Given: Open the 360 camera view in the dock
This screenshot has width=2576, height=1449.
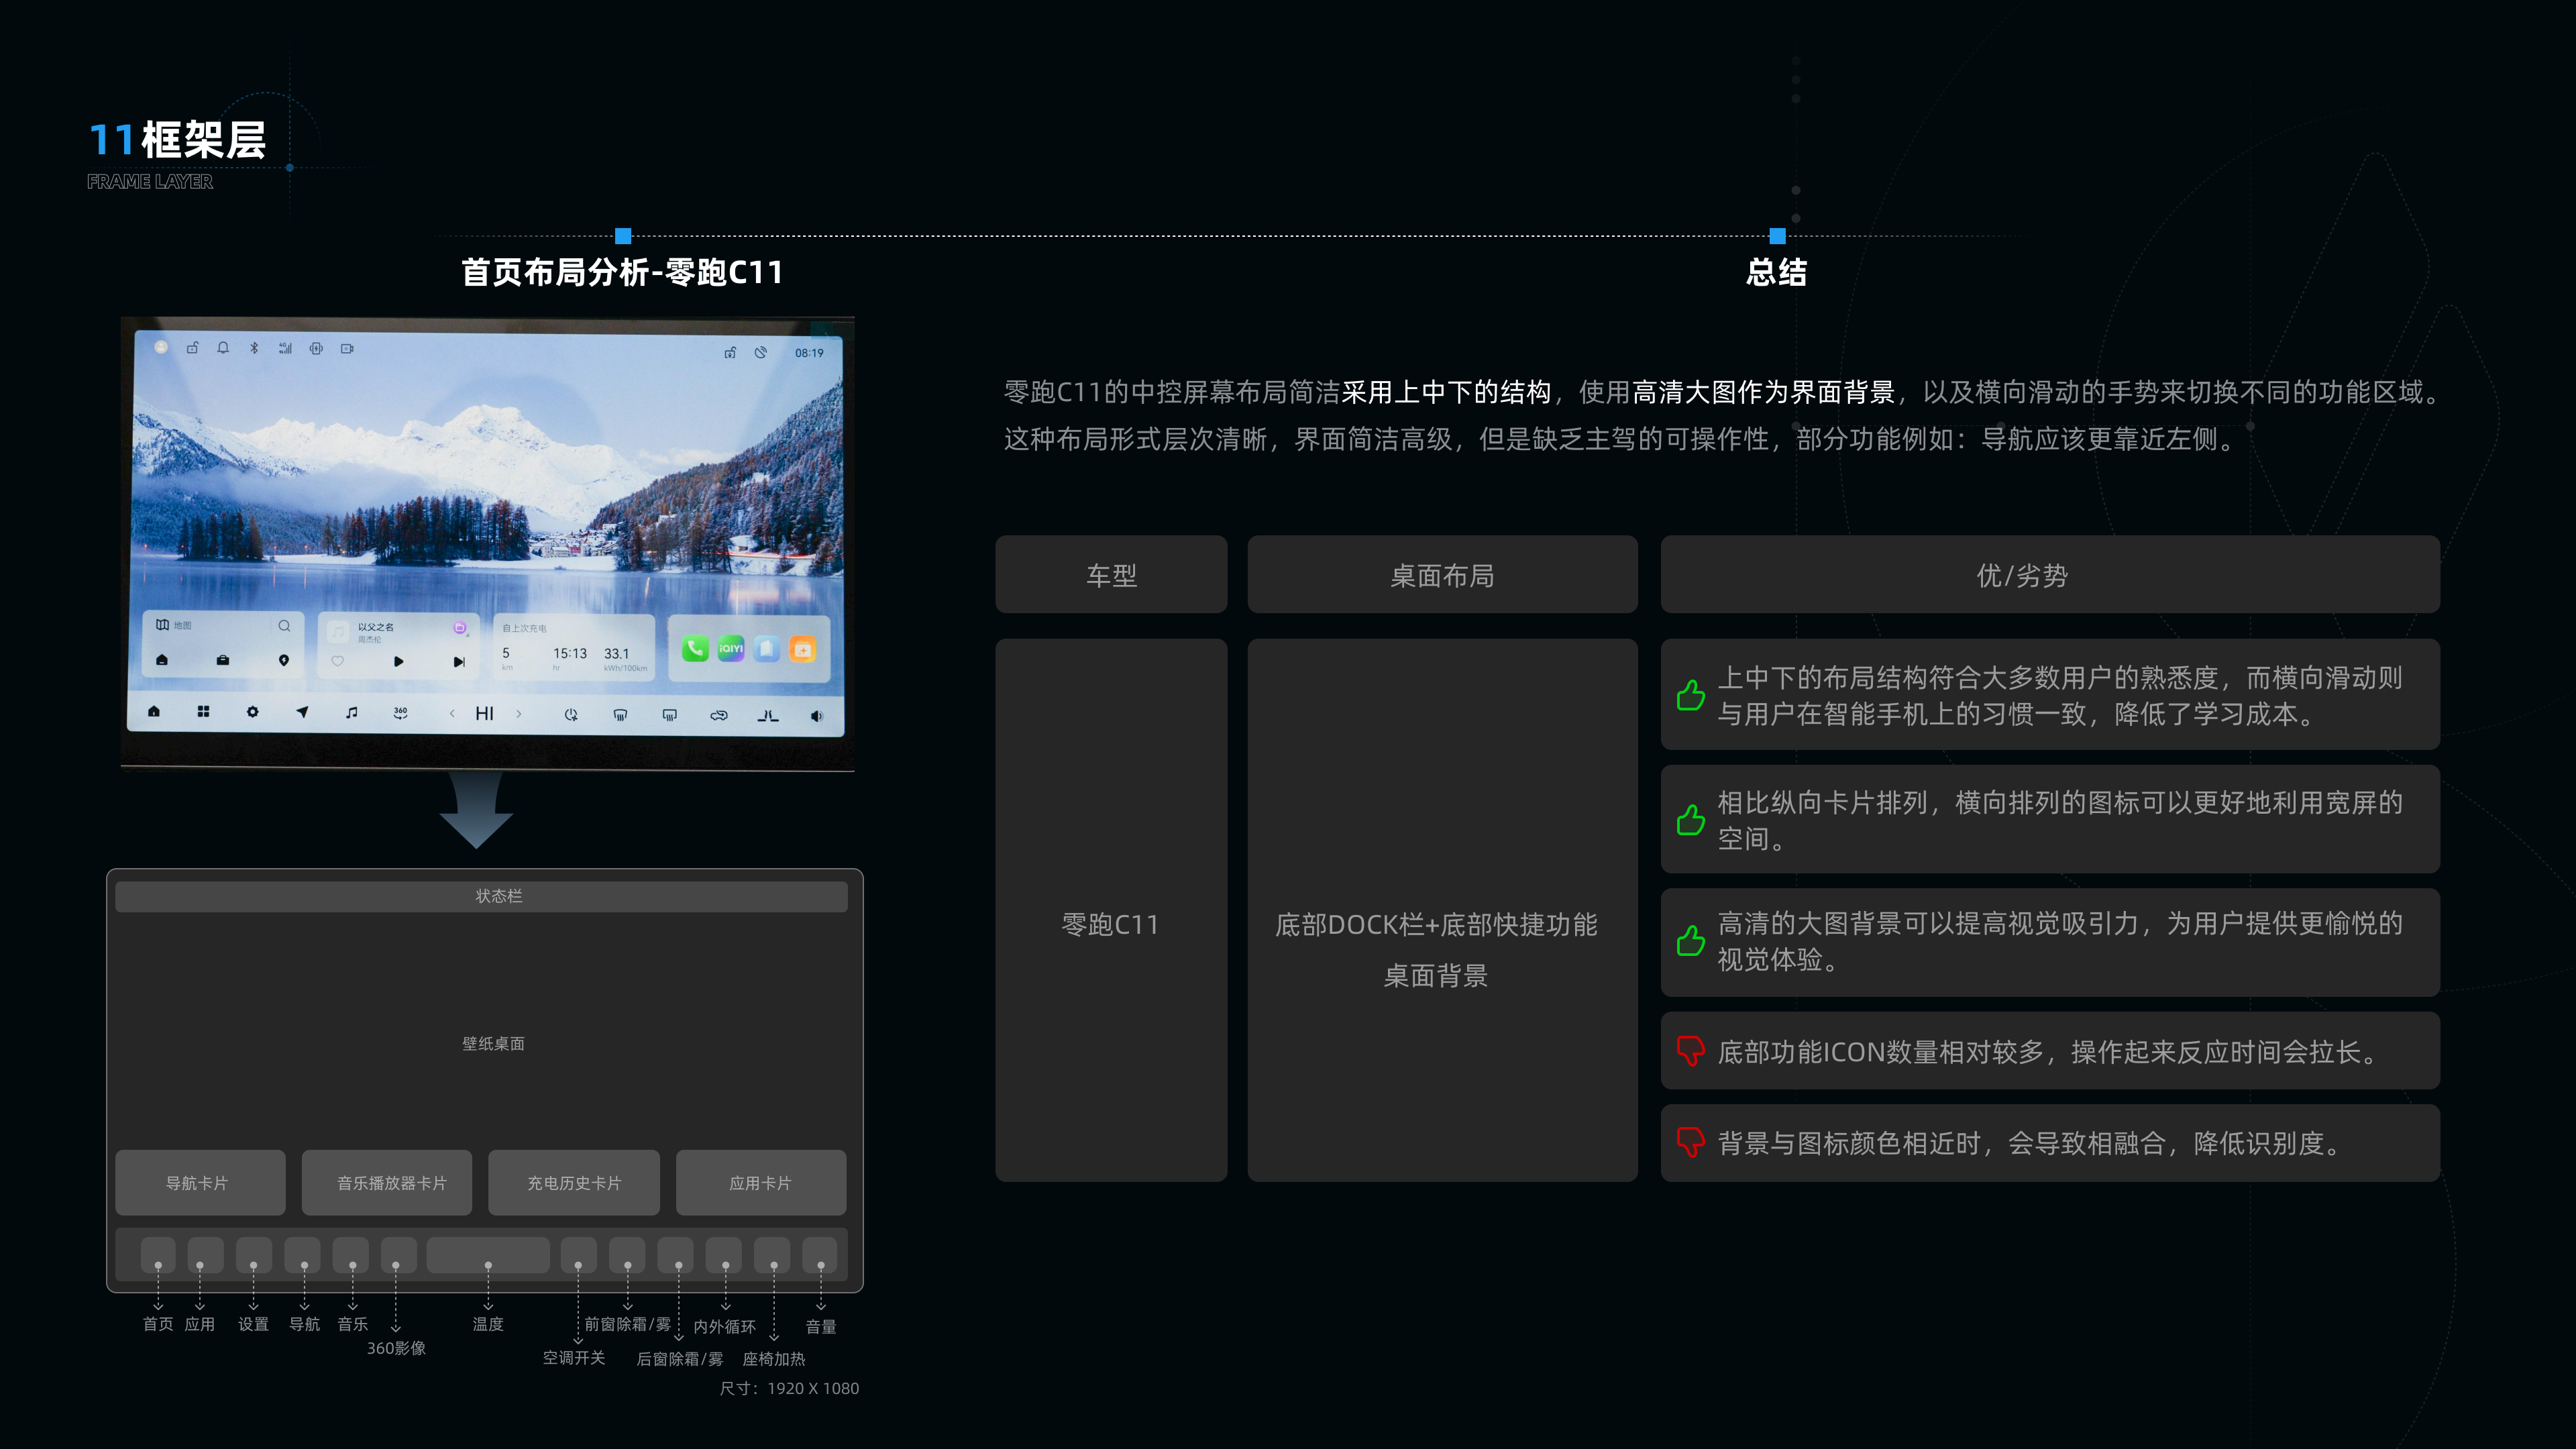Looking at the screenshot, I should tap(400, 712).
